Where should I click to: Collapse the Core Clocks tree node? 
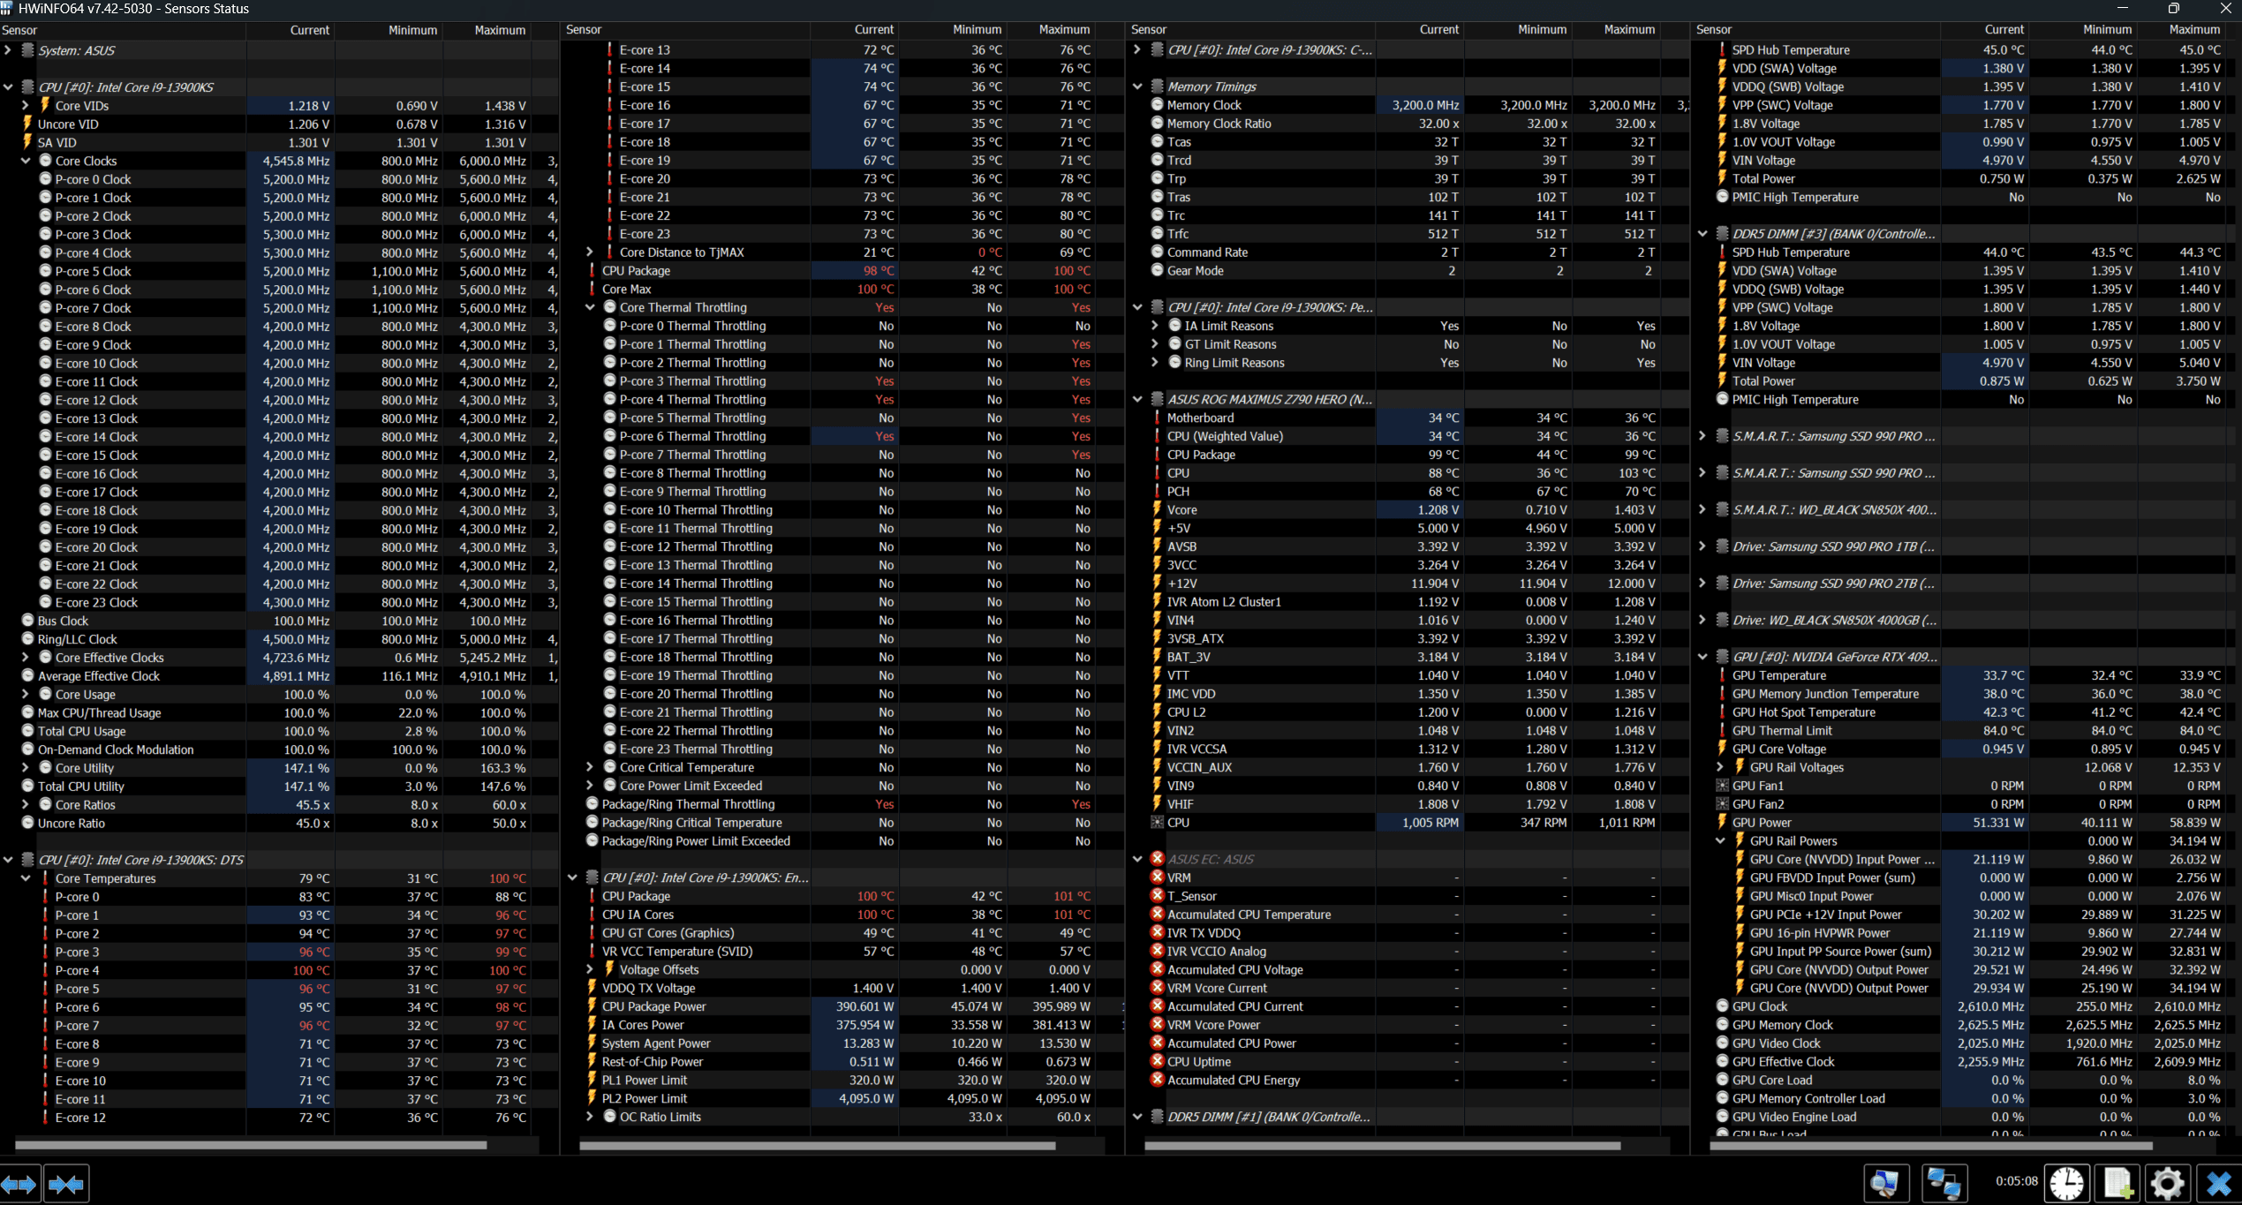coord(26,161)
